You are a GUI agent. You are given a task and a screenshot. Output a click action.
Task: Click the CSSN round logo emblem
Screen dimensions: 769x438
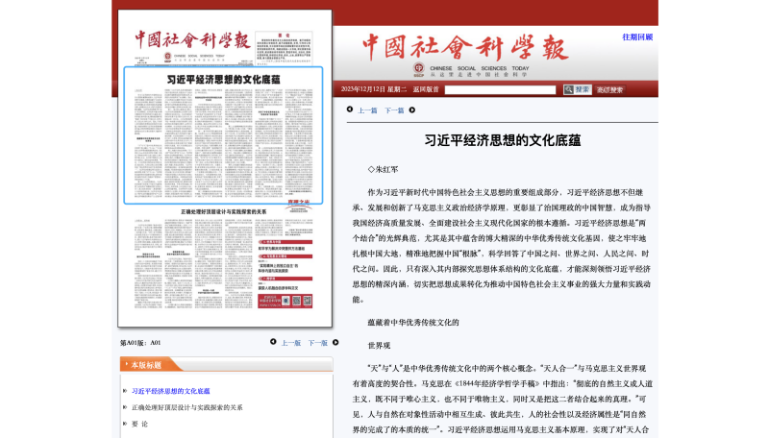(418, 69)
